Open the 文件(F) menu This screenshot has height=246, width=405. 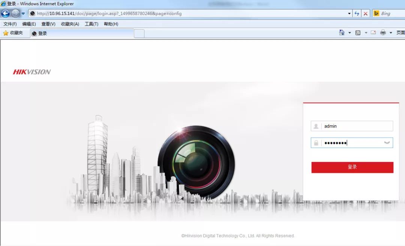(10, 24)
